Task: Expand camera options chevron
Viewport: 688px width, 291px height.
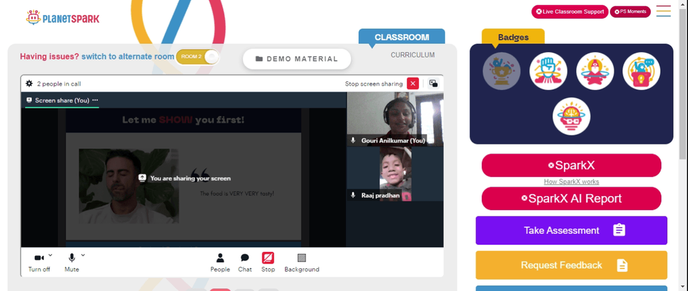Action: tap(50, 255)
